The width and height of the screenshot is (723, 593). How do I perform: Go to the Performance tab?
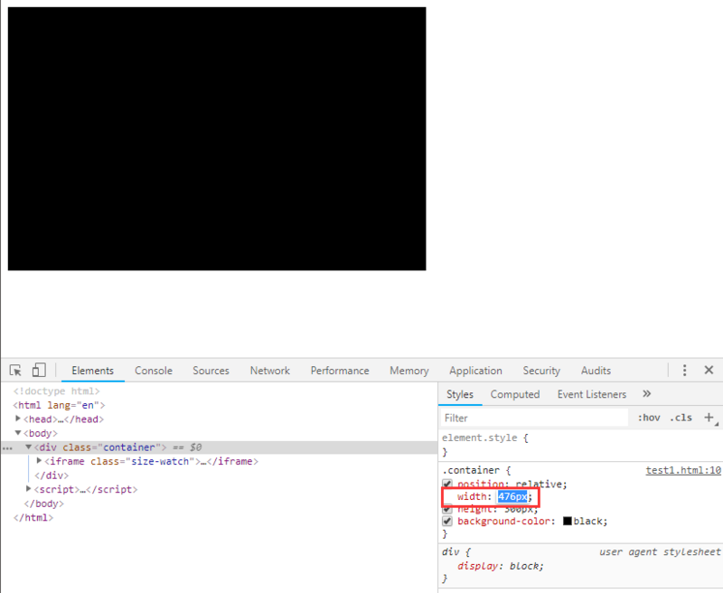click(340, 371)
